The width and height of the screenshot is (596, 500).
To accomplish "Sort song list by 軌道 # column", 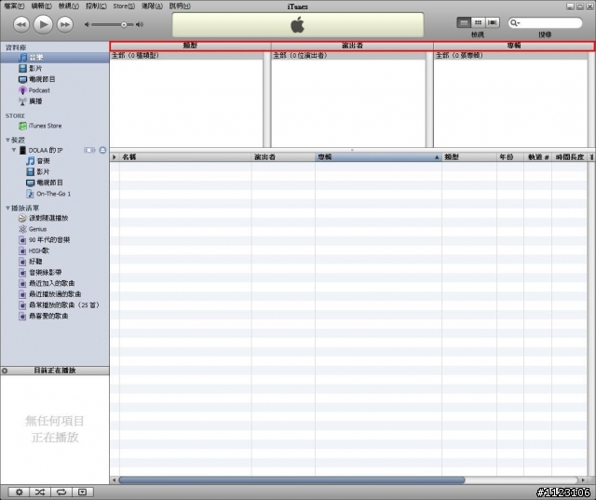I will click(538, 157).
